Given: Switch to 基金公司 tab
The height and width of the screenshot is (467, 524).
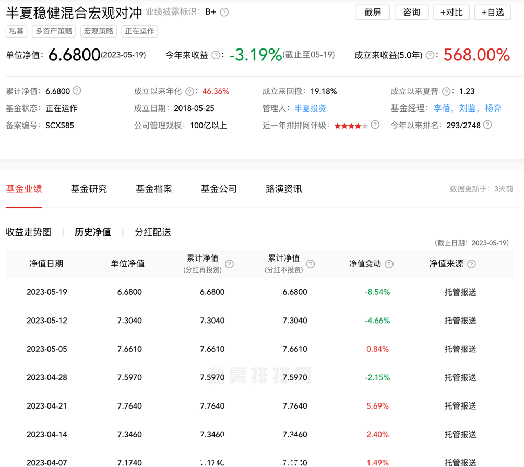Looking at the screenshot, I should click(x=219, y=189).
